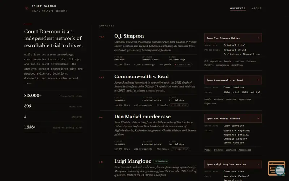Open the Magbanua retrial link
This screenshot has width=289, height=181.
click(x=236, y=135)
